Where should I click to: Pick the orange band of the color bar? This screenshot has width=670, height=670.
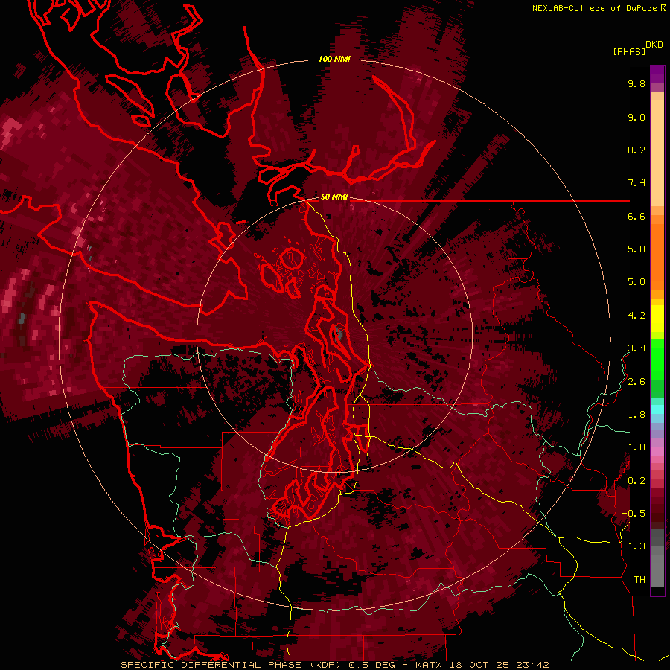coord(657,256)
